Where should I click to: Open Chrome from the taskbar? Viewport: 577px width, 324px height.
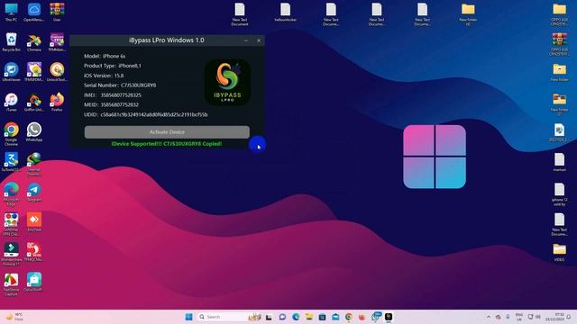point(349,317)
